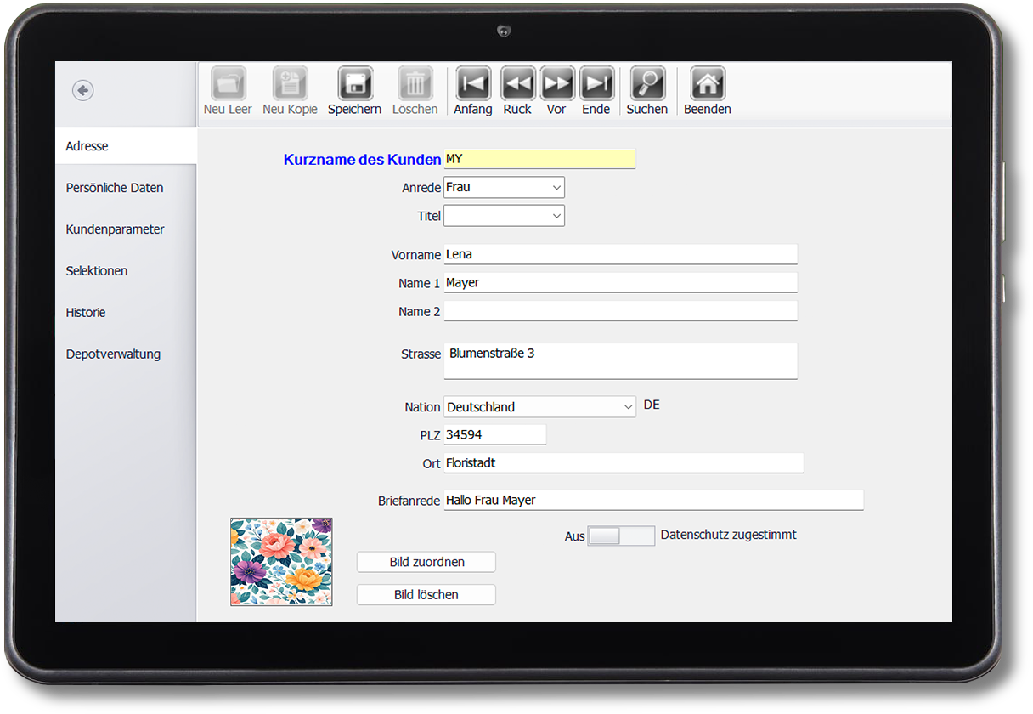Click the Speichern save icon

354,84
